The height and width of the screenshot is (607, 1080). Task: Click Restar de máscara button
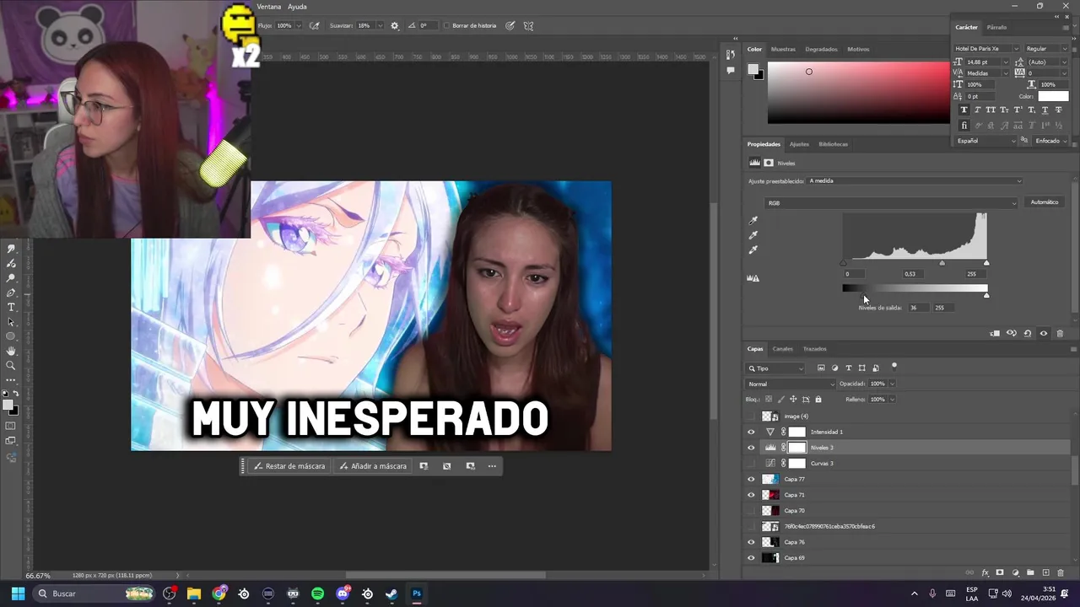coord(289,466)
